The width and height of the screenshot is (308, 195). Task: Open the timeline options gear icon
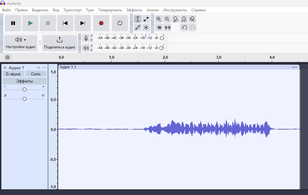(7, 57)
